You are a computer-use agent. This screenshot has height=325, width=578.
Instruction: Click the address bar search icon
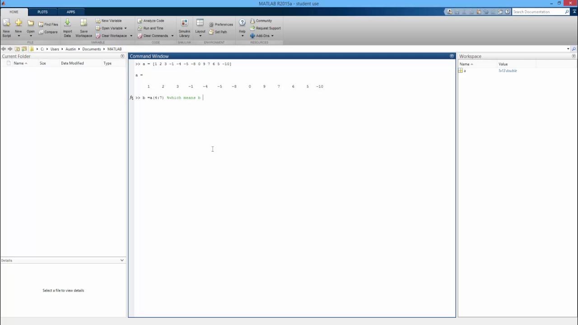pos(574,49)
